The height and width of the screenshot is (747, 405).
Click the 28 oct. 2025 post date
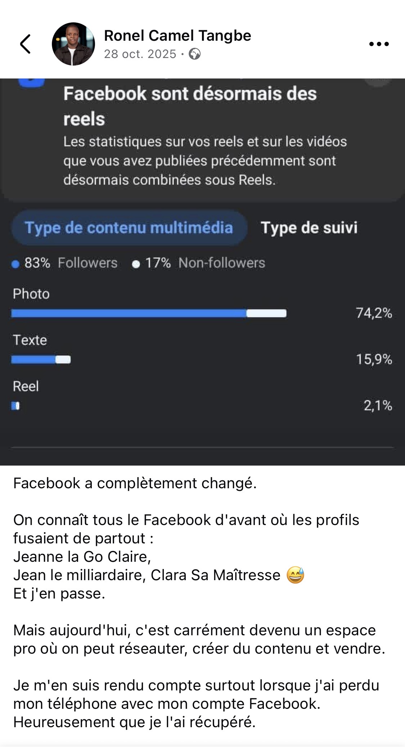140,54
